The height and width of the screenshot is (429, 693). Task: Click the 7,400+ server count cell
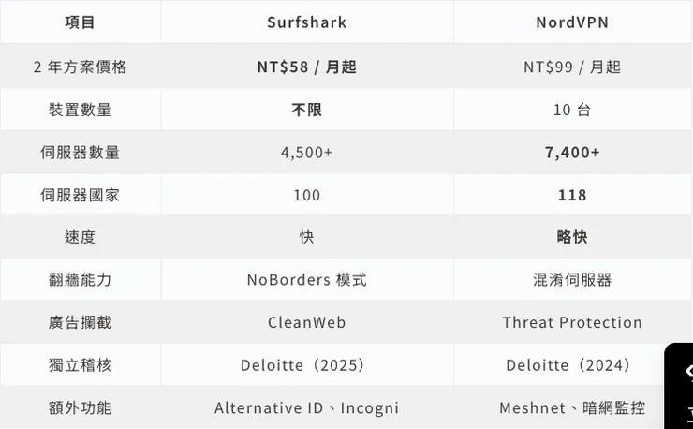pos(572,152)
